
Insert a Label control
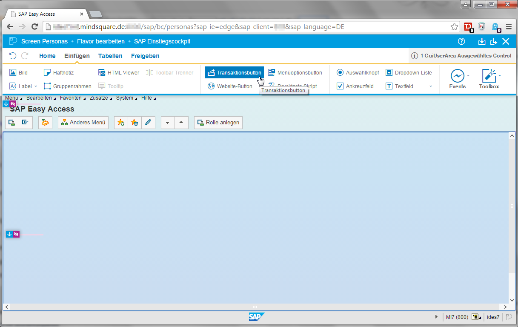pos(21,86)
